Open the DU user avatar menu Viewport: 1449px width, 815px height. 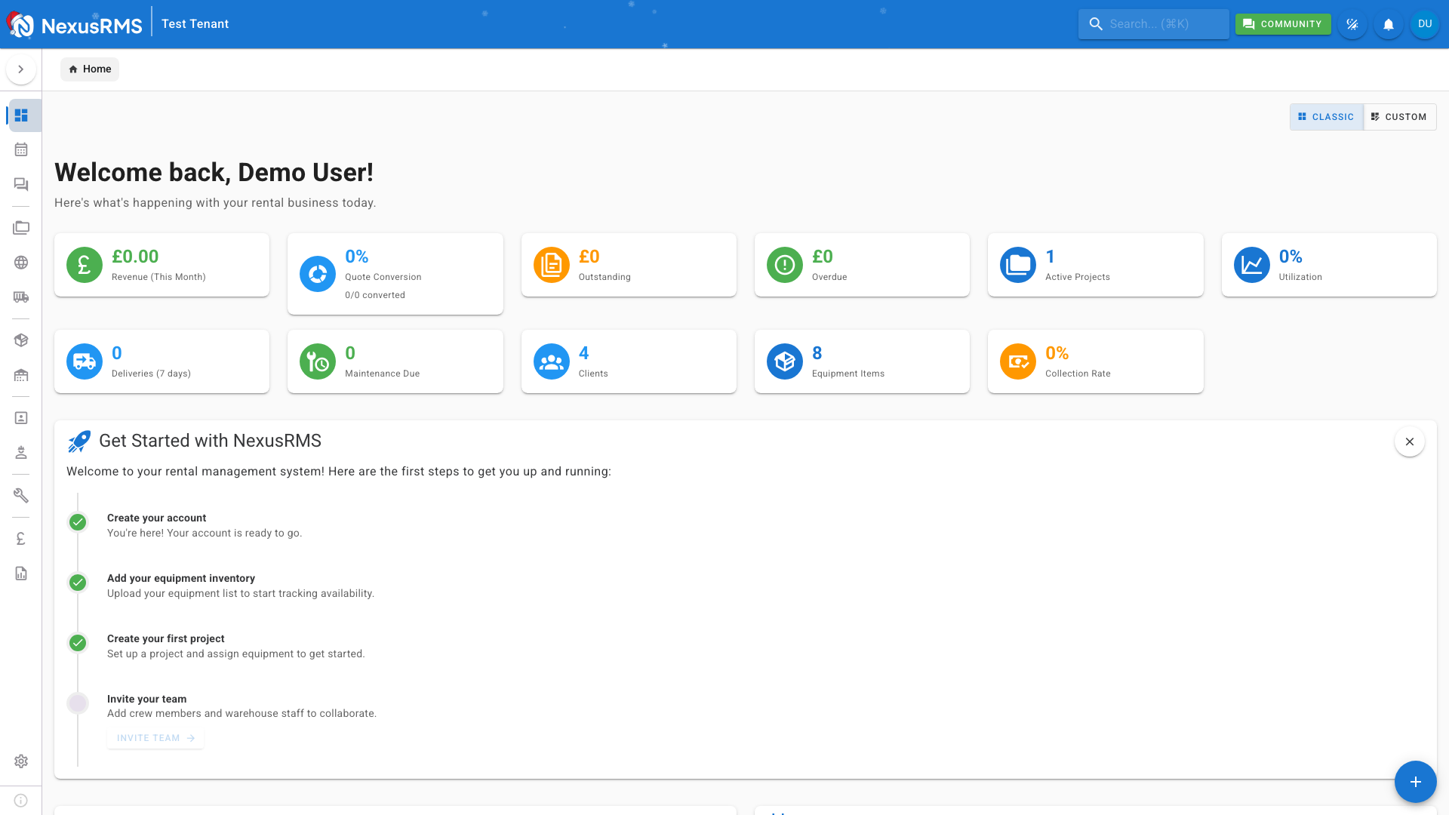click(1425, 23)
